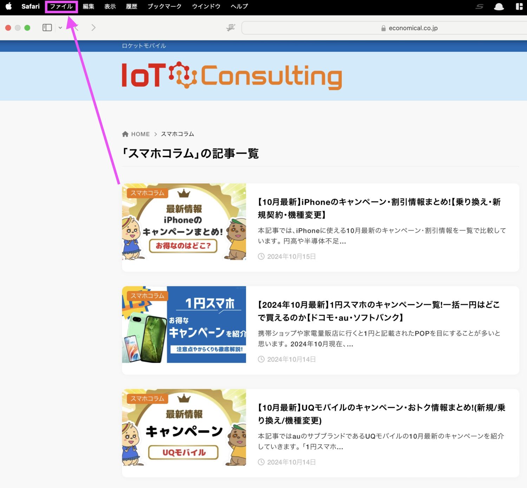Click the IoT Consulting logo
Viewport: 527px width, 488px height.
(x=232, y=76)
